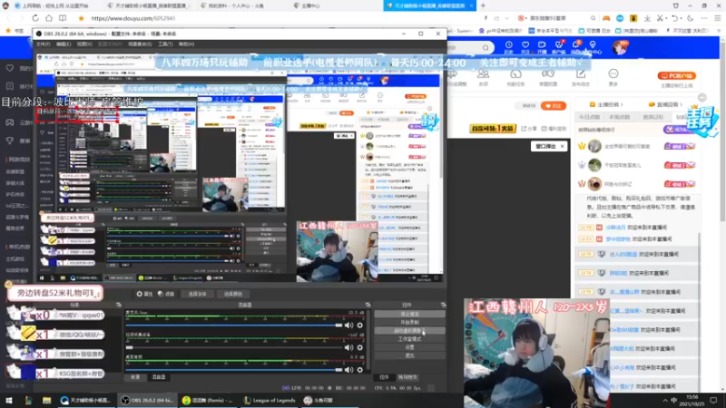Click Douyu search magnifier icon
726x408 pixels.
(x=486, y=48)
